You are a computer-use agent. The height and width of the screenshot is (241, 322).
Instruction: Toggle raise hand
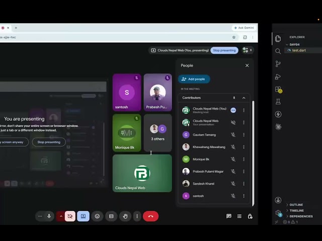[x=125, y=216]
